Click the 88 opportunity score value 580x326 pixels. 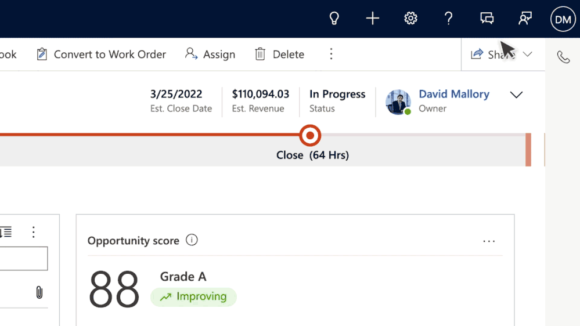(114, 289)
